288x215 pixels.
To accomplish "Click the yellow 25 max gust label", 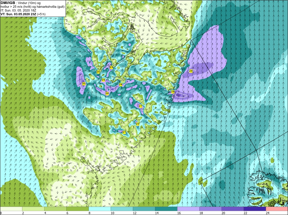I will click(138, 124).
